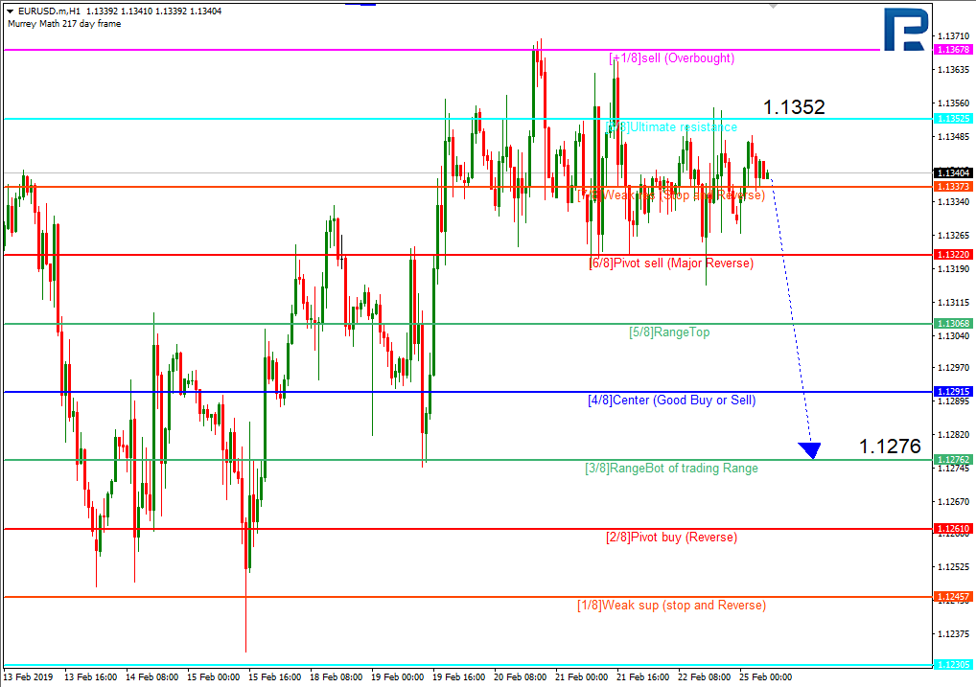This screenshot has height=687, width=976.
Task: Select the '[5/8]RangeTop' level label
Action: coord(669,332)
